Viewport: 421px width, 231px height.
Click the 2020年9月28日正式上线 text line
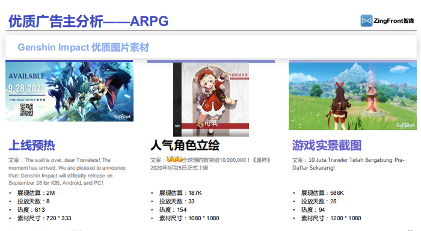pos(179,168)
